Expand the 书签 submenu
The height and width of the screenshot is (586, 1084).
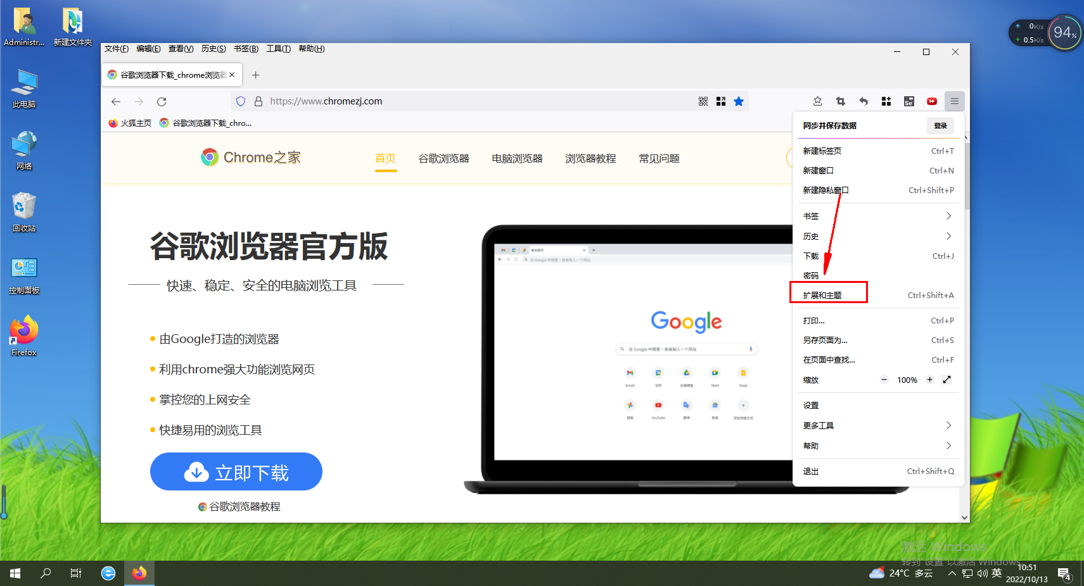pos(878,216)
